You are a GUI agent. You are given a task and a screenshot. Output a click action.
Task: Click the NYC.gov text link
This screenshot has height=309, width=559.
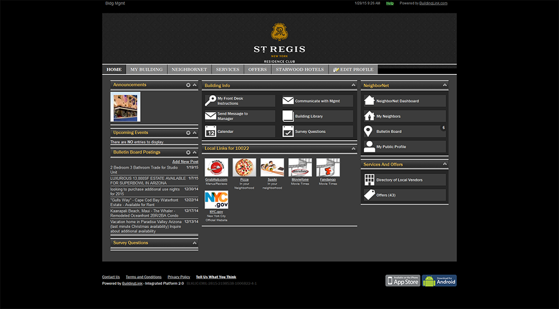click(217, 212)
